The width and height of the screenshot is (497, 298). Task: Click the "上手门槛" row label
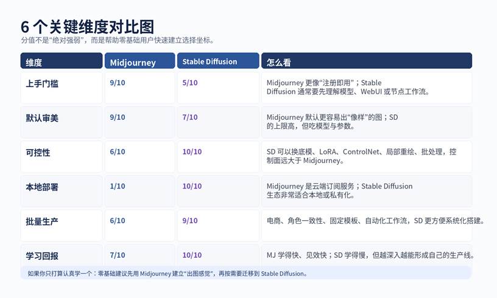[x=42, y=83]
